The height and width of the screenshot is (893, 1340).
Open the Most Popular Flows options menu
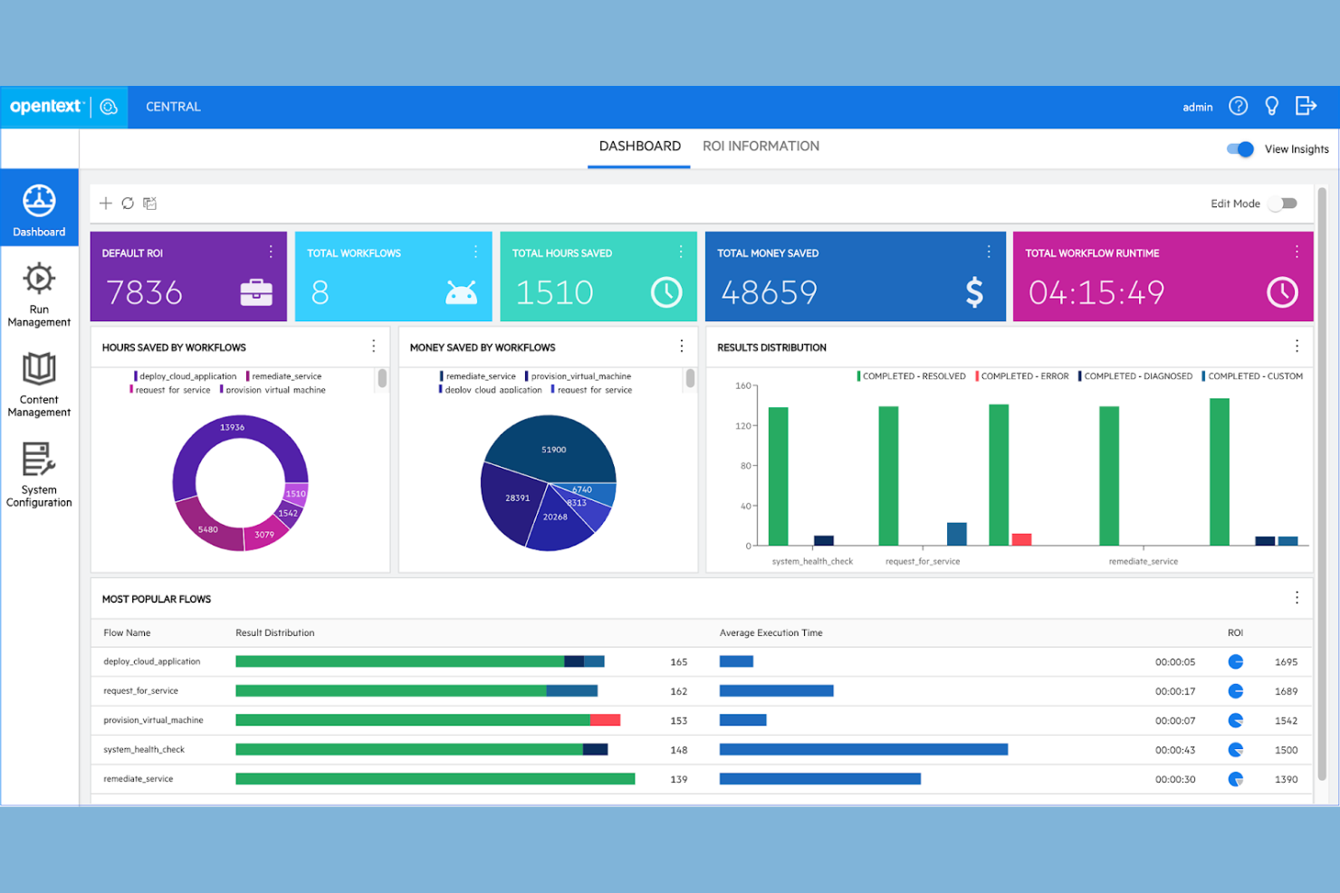tap(1297, 597)
